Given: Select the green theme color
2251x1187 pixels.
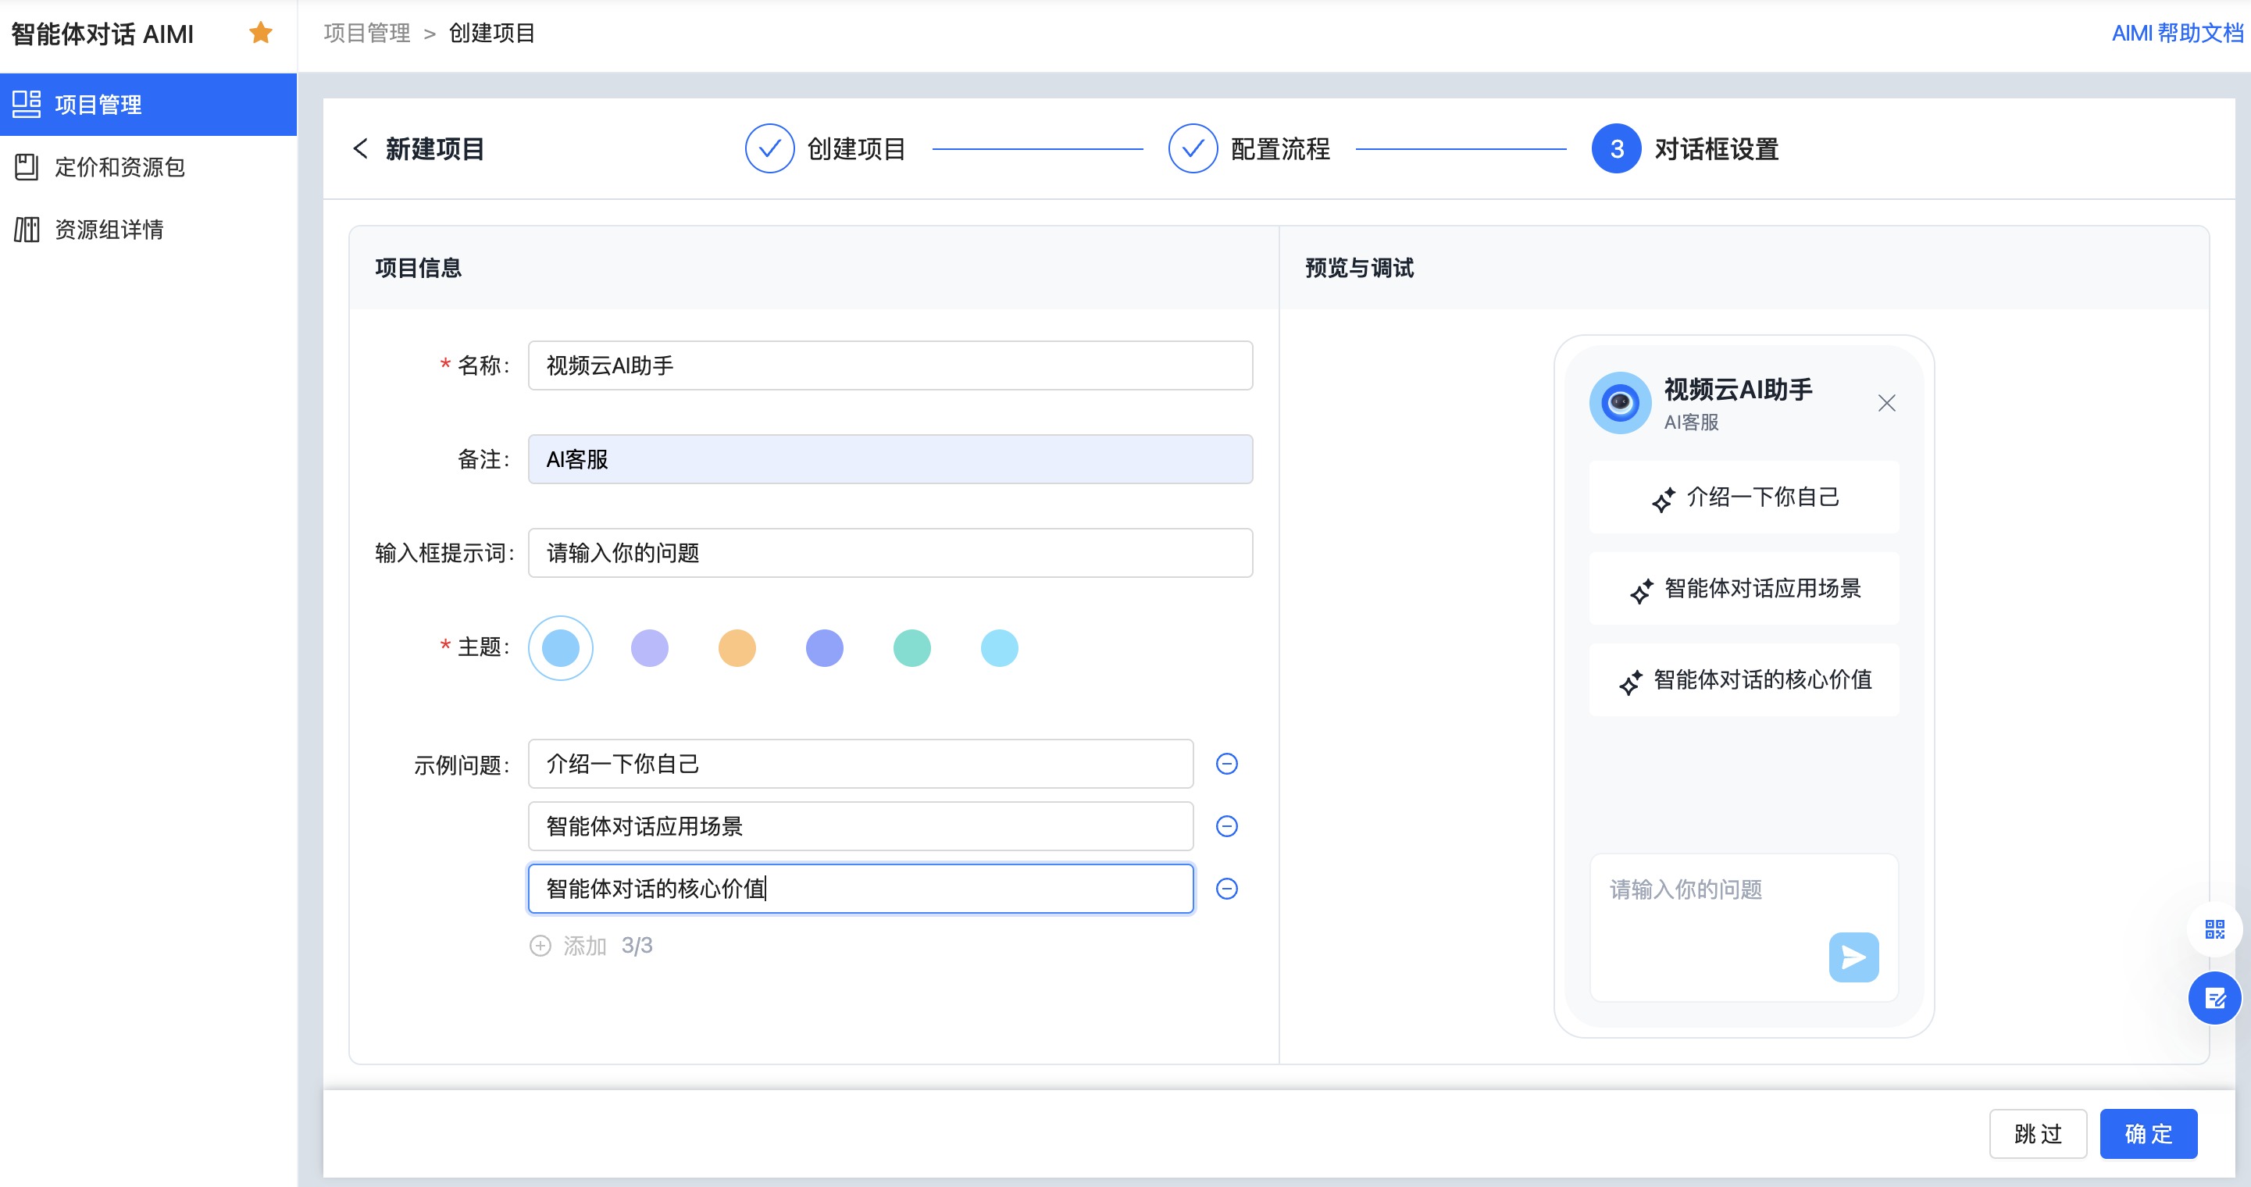Looking at the screenshot, I should 911,648.
